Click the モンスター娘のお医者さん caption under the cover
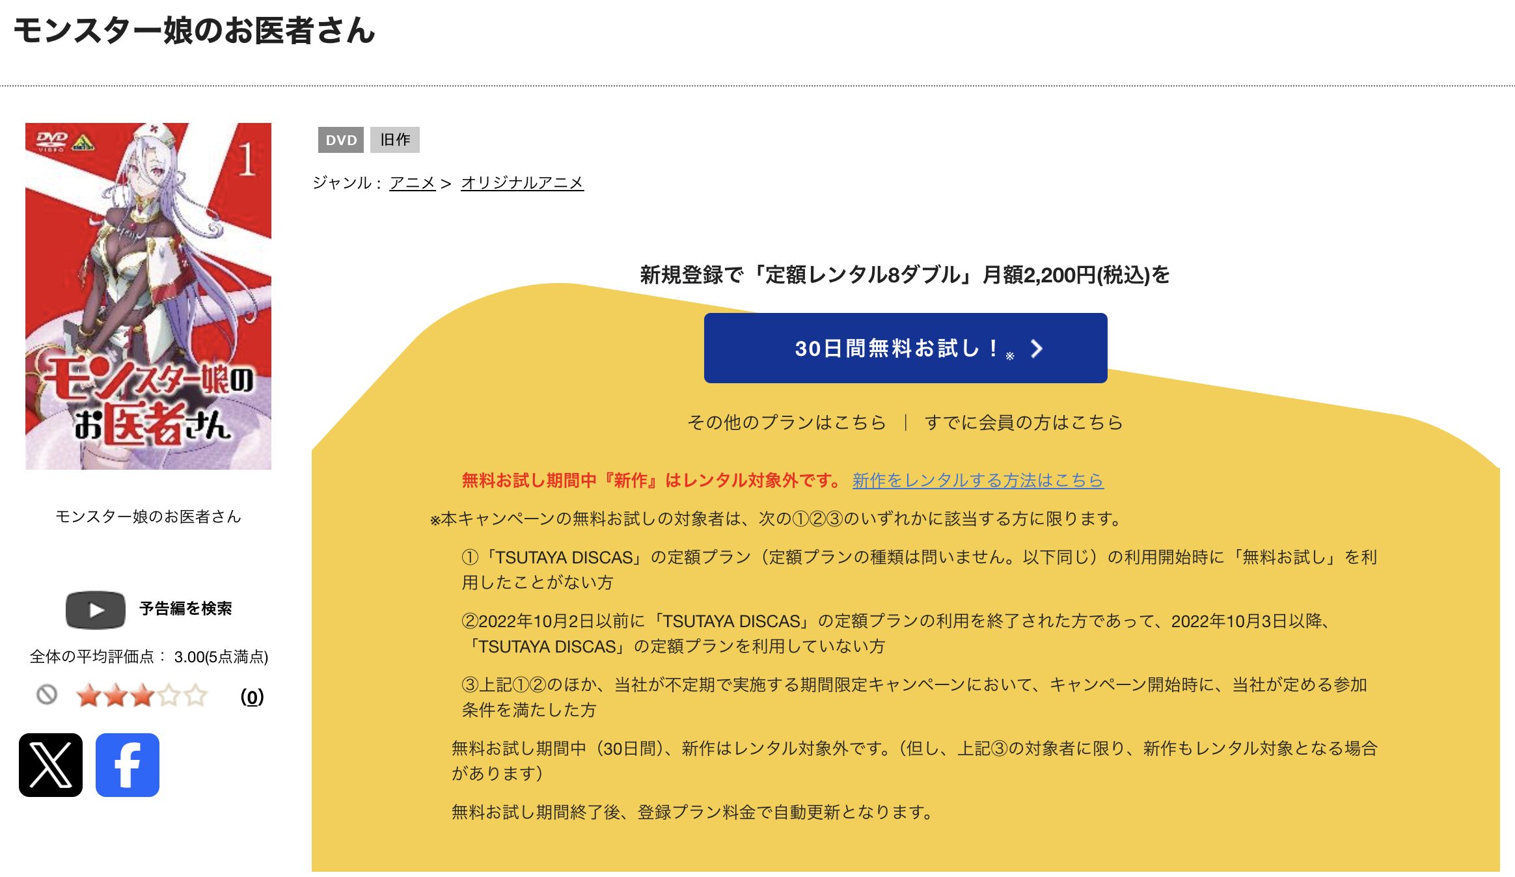 (x=148, y=517)
